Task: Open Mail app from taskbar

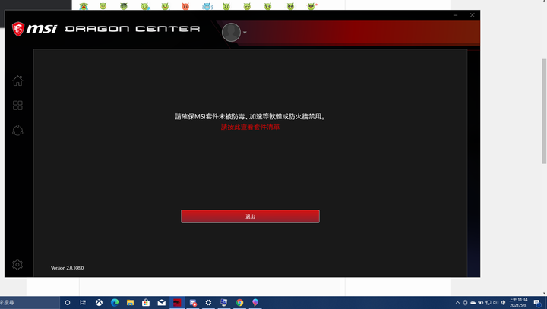Action: tap(162, 302)
